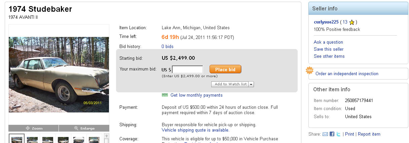The image size is (409, 143).
Task: Select the first car thumbnail
Action: [x=16, y=139]
